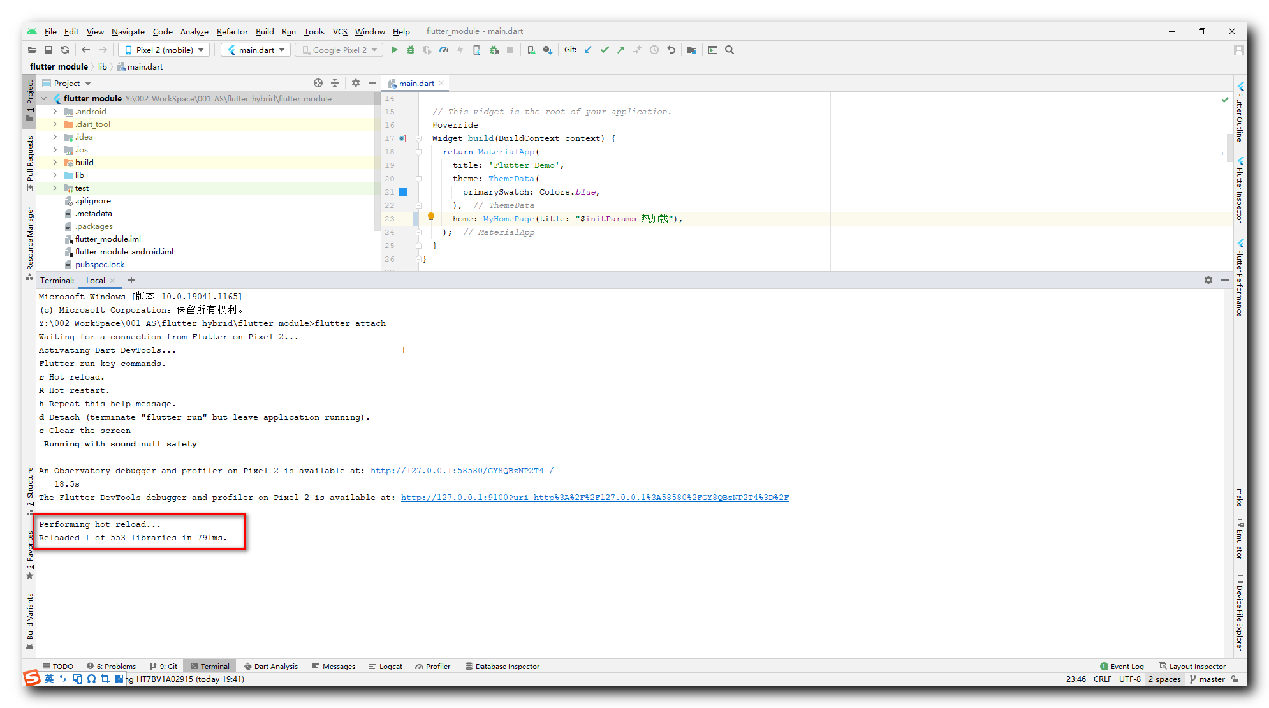The image size is (1269, 708).
Task: Open the Observatory debugger URL link
Action: coord(462,471)
